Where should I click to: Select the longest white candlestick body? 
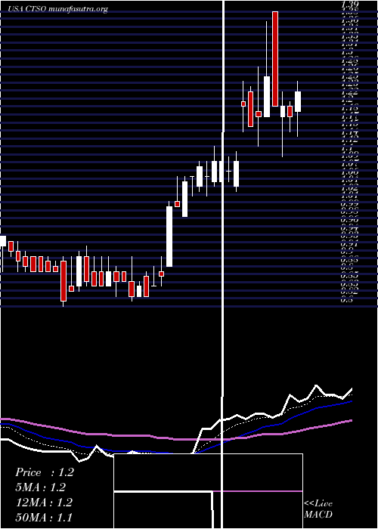[169, 237]
